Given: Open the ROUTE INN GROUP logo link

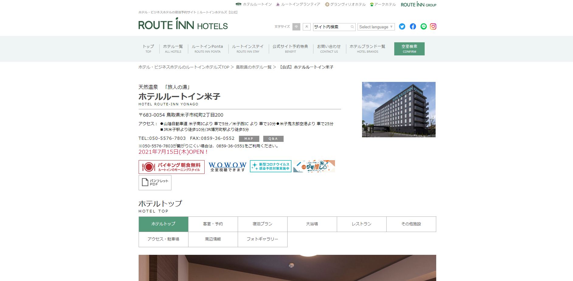Looking at the screenshot, I should click(x=419, y=5).
